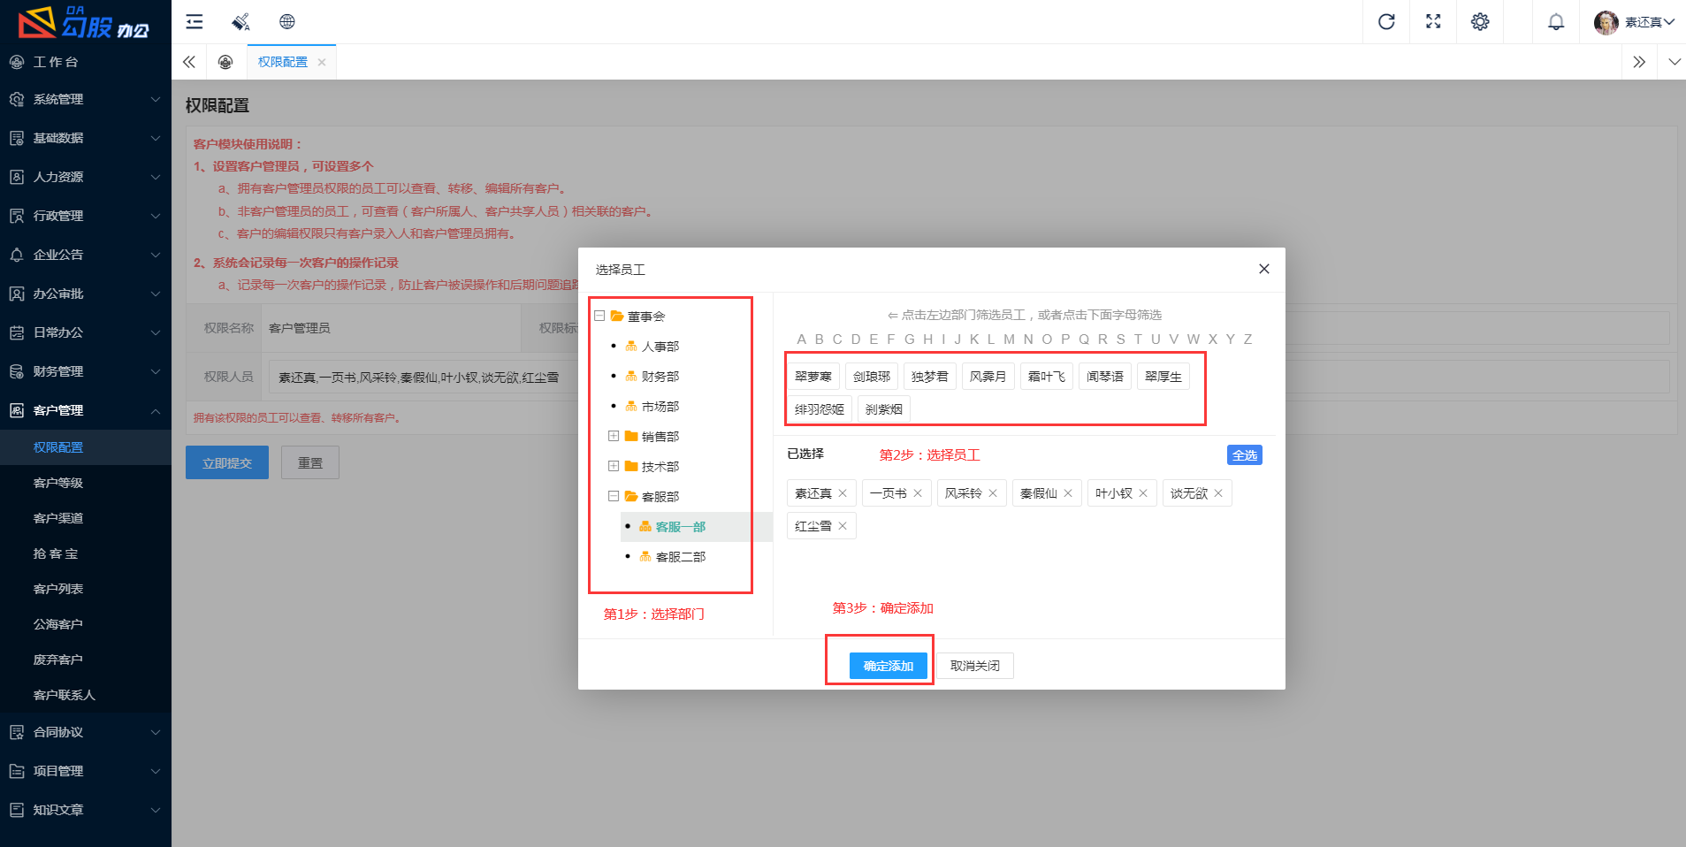Close the 选择员工 dialog
This screenshot has width=1686, height=847.
1264,269
